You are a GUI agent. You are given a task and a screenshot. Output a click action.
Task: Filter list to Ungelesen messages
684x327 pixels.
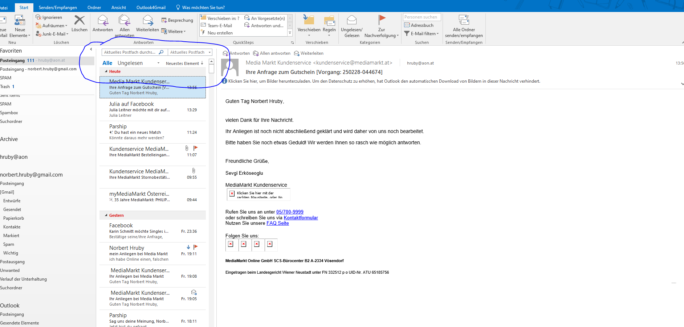coord(130,63)
